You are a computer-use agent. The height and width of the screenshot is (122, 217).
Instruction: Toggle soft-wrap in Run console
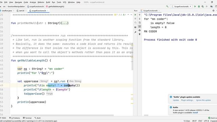pyautogui.click(x=139, y=23)
